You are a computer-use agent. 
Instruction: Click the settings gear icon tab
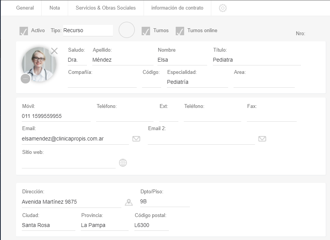222,8
